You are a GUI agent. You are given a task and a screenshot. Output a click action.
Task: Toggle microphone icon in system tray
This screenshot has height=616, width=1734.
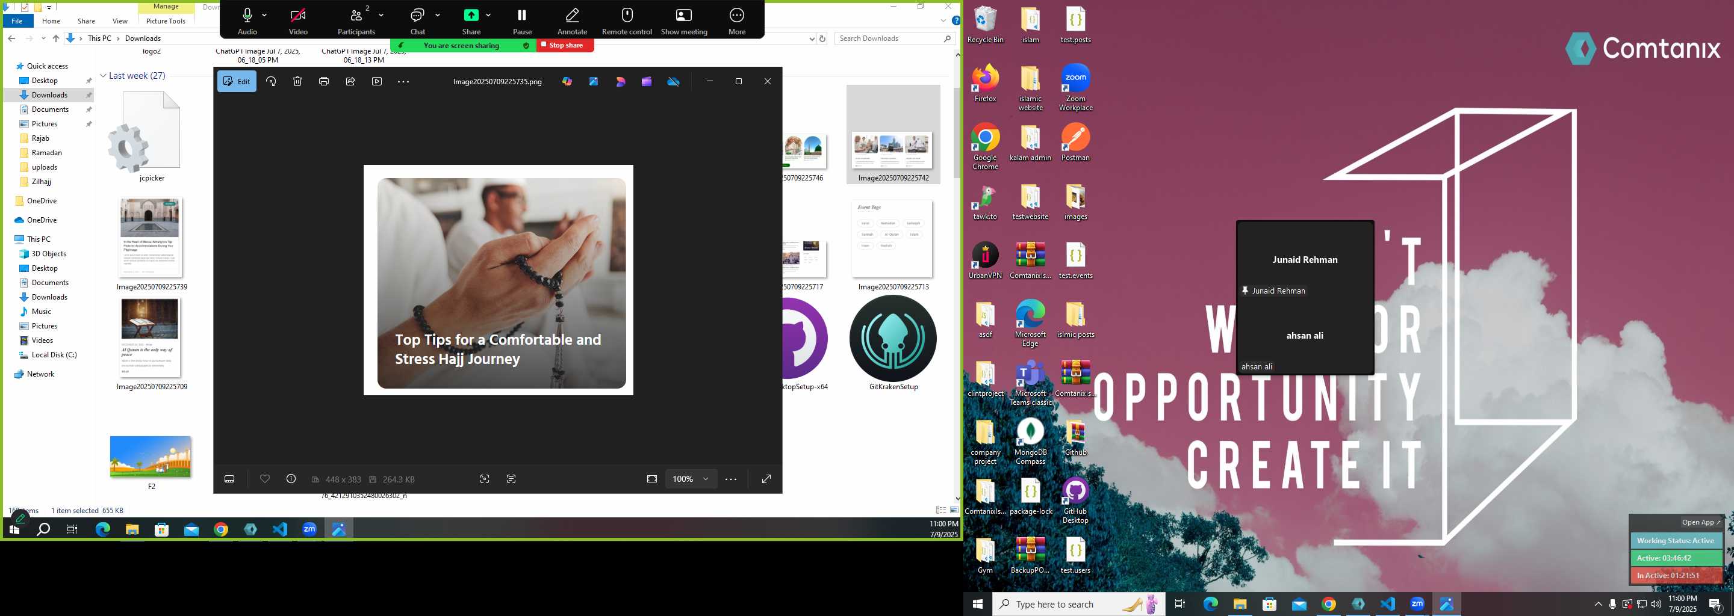1613,604
